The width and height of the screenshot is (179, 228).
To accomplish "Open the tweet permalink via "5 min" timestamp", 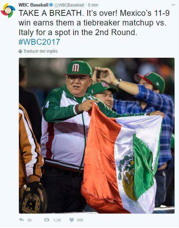I will click(x=93, y=5).
